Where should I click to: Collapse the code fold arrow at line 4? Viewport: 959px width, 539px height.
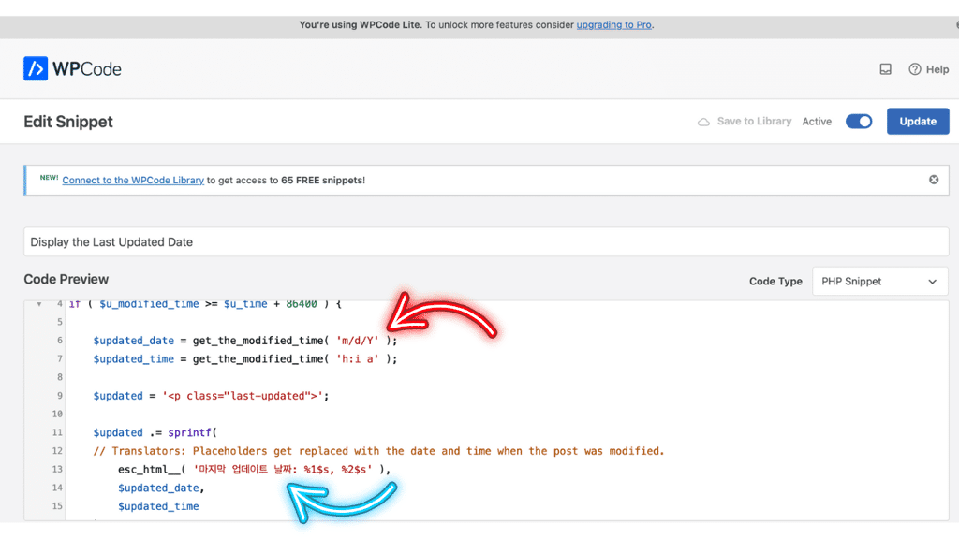click(x=39, y=304)
